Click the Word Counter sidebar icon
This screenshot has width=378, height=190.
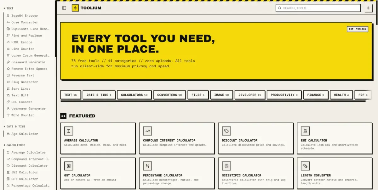click(x=8, y=115)
